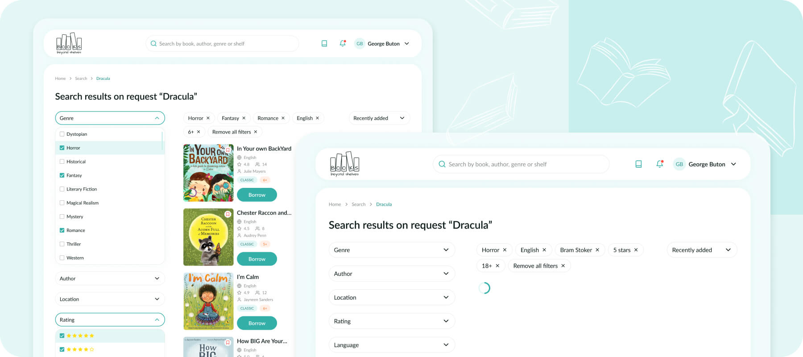Expand the Location dropdown in left window

(x=110, y=299)
